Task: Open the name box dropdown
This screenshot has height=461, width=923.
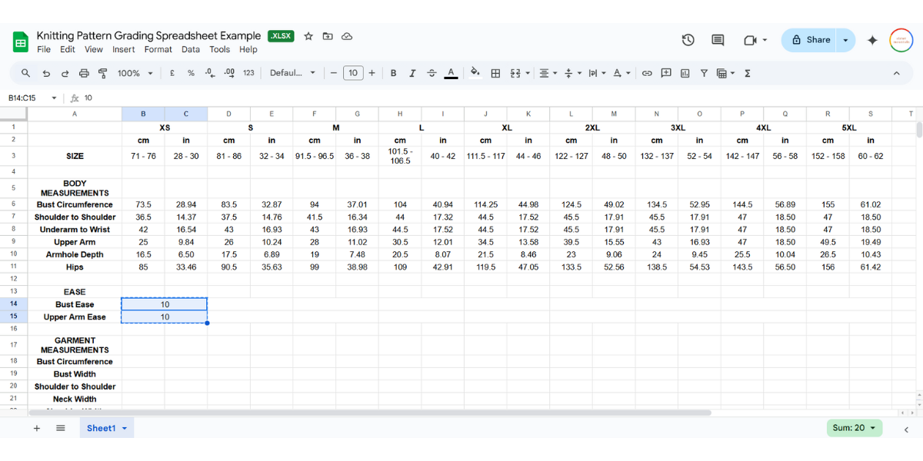Action: coord(54,98)
